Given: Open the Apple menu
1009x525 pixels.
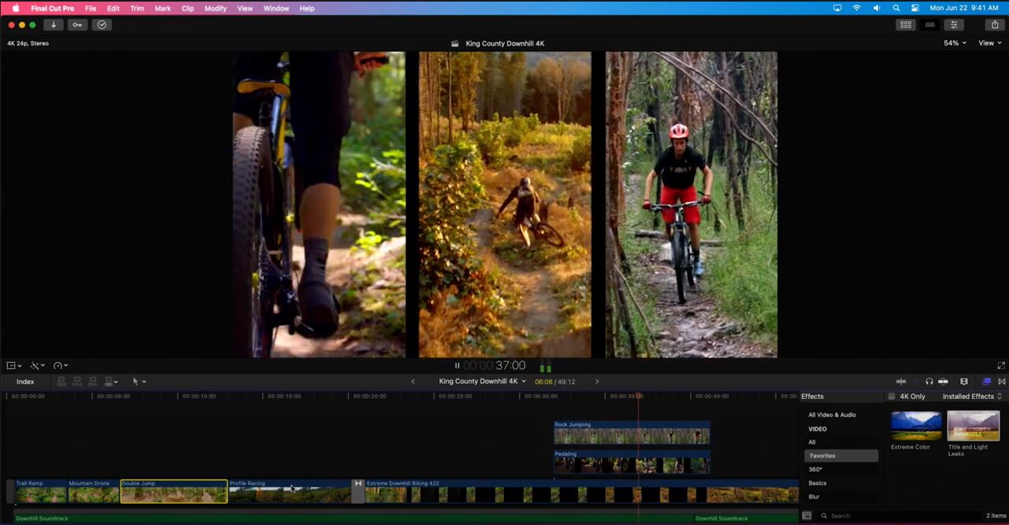Looking at the screenshot, I should tap(15, 8).
